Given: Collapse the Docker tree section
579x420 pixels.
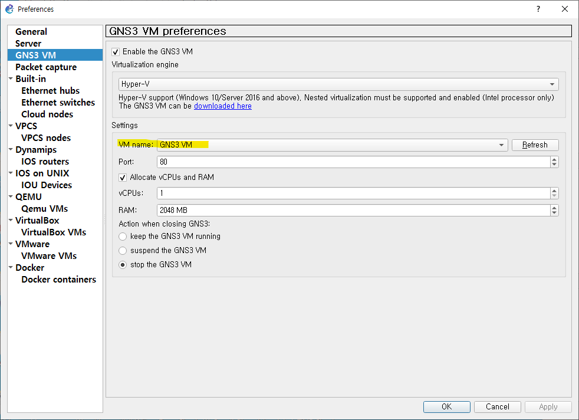Looking at the screenshot, I should coord(11,267).
